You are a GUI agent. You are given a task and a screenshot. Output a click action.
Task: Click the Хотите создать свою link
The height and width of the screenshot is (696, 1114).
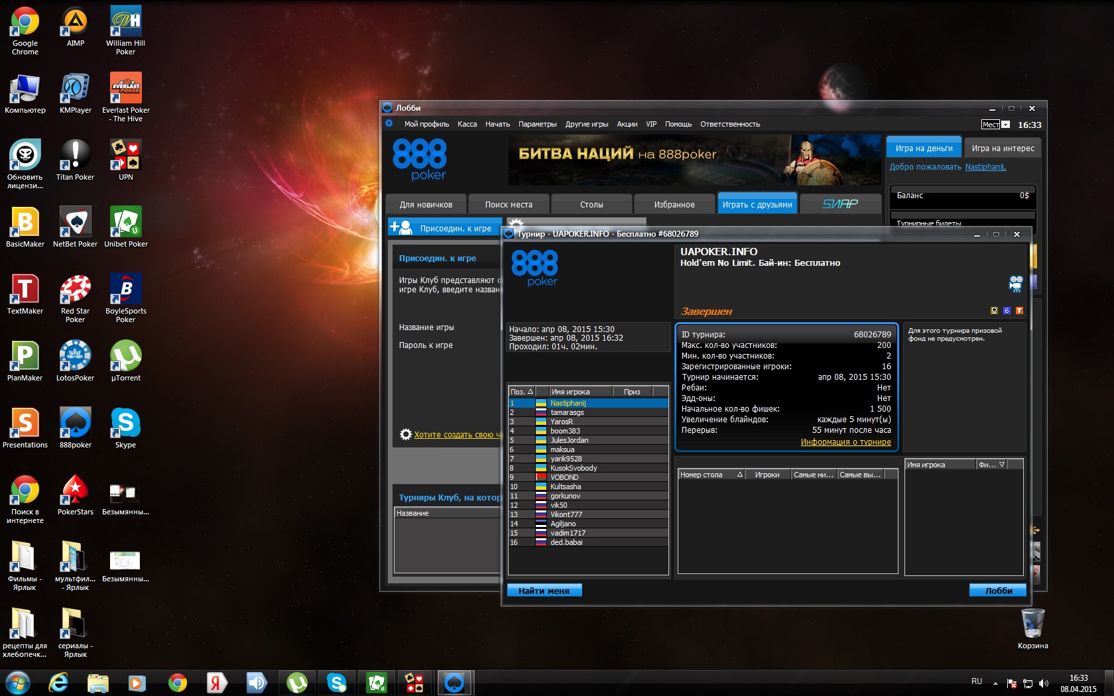coord(458,435)
